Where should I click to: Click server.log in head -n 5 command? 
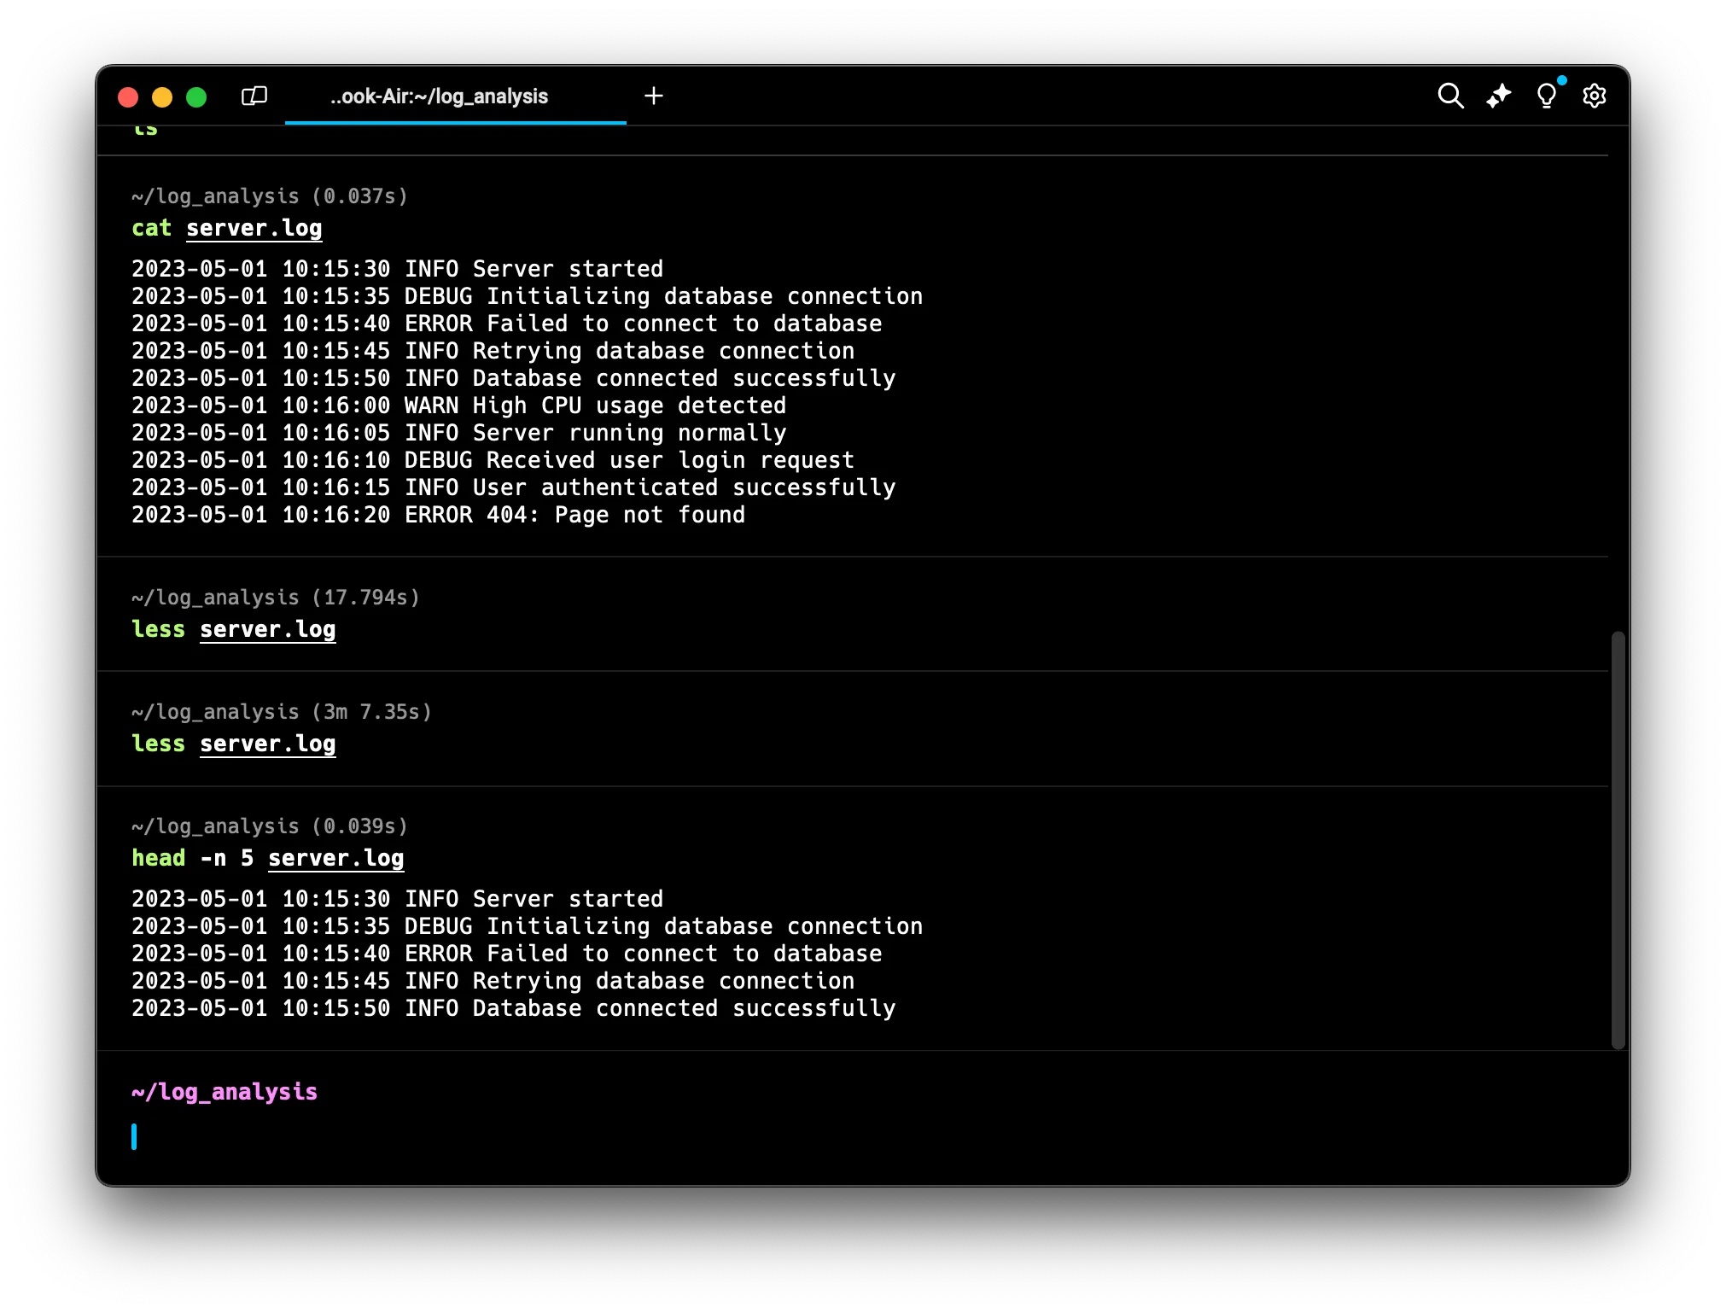(335, 858)
